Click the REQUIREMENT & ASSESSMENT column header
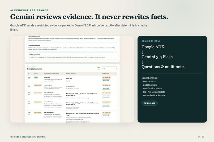Viewport: 214px width, 142px height. [x=52, y=74]
